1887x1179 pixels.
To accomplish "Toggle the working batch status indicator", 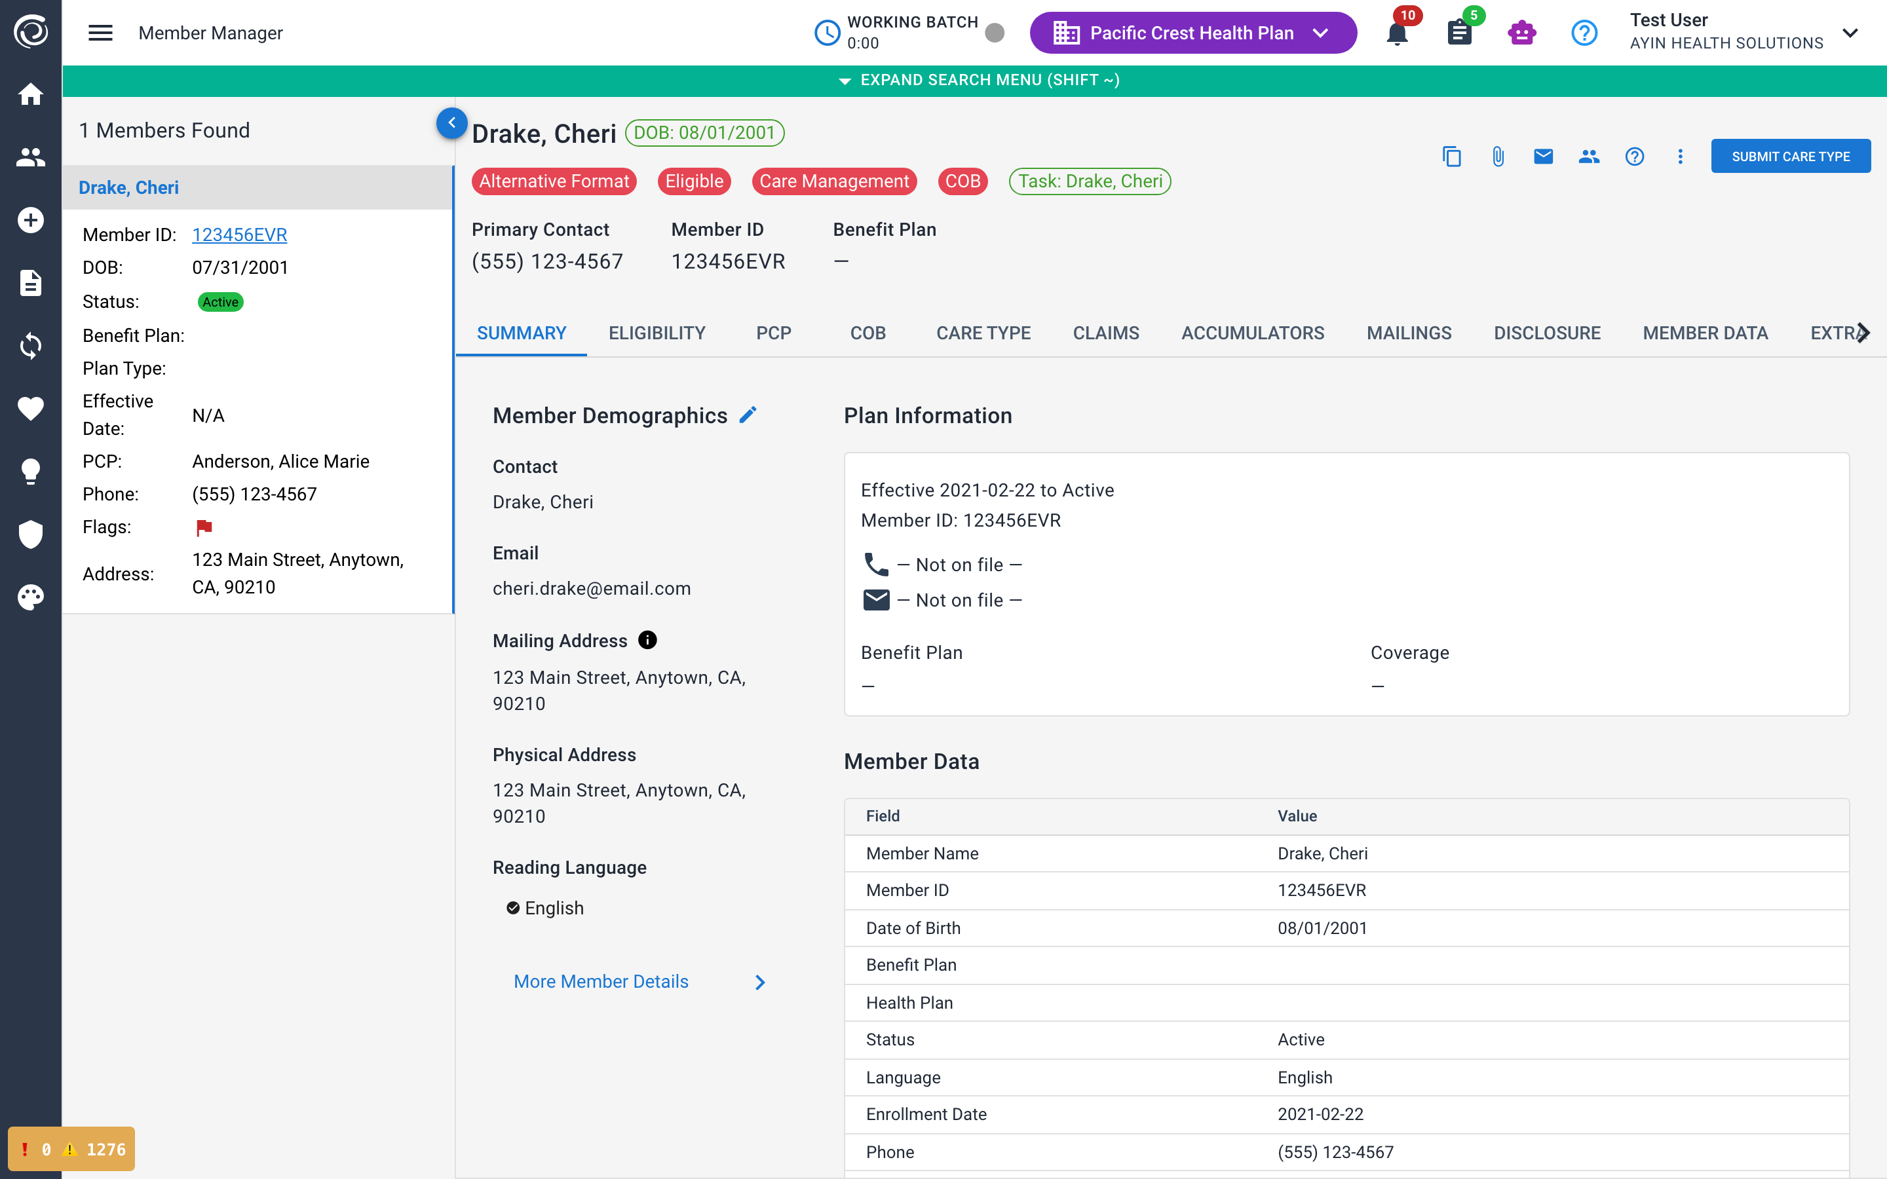I will coord(994,33).
